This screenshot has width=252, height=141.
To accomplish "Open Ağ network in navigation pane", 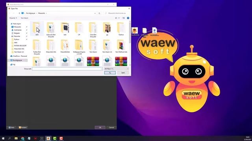I will 13,64.
